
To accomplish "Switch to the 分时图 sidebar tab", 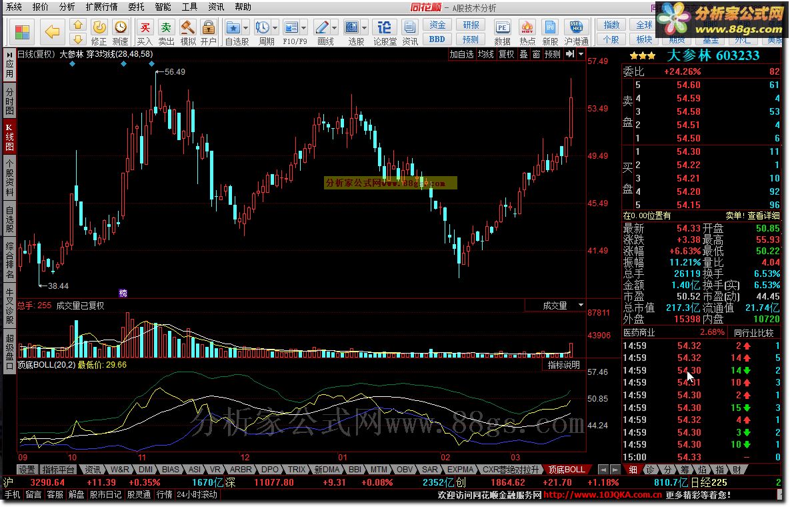I will pos(9,101).
